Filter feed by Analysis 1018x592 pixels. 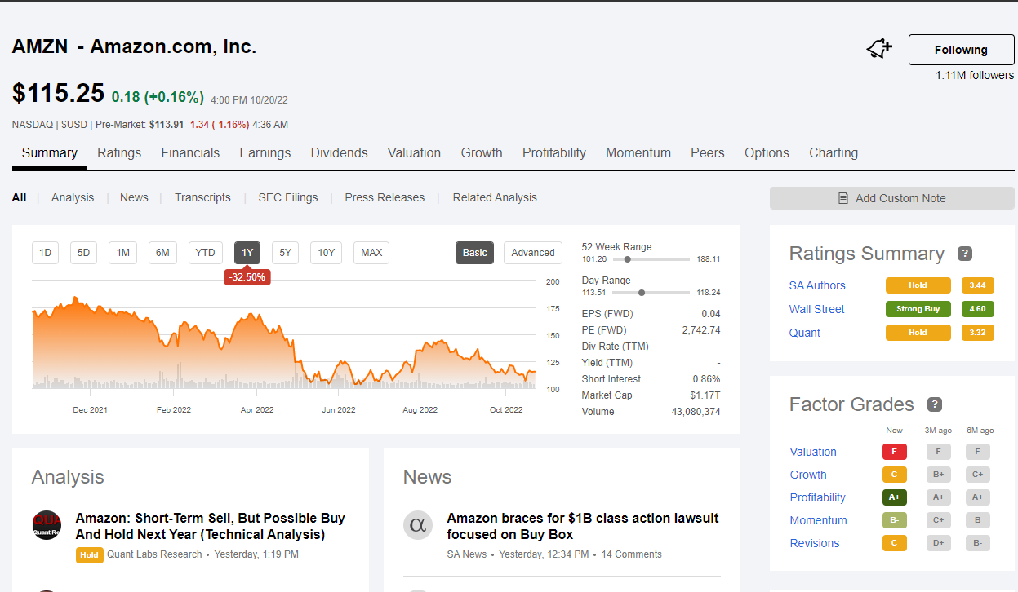click(x=73, y=197)
